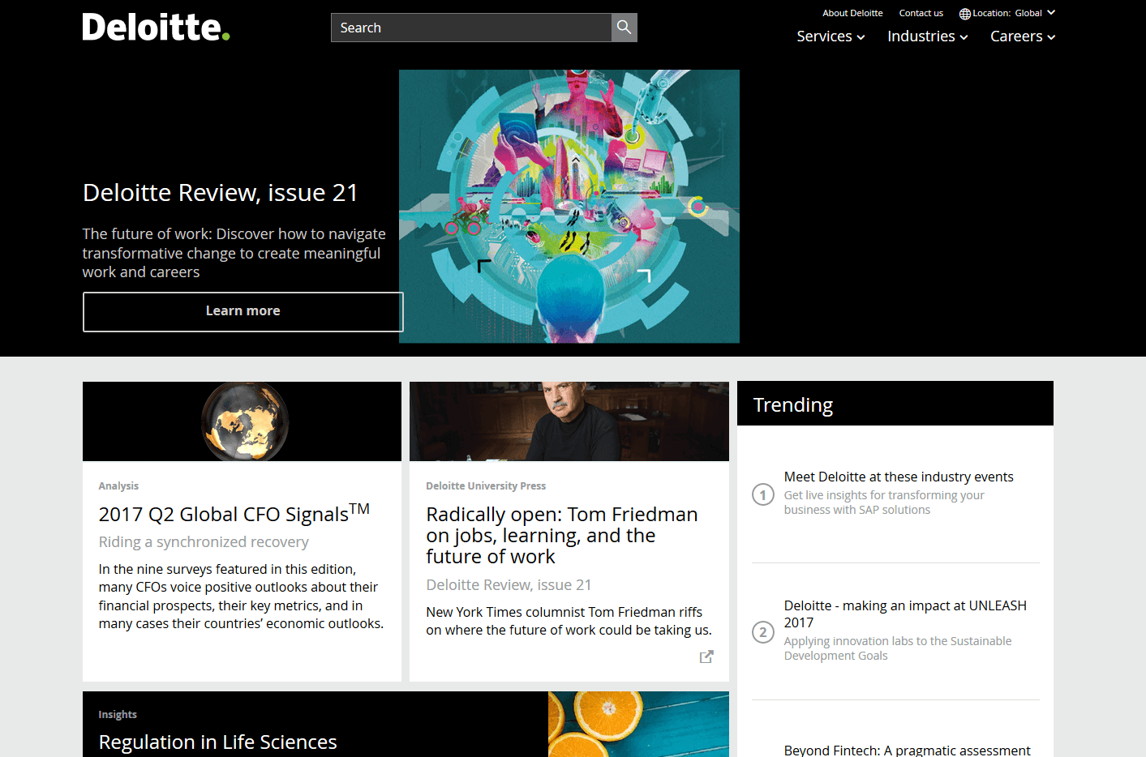Click the magnifying glass search icon
The height and width of the screenshot is (757, 1146).
coord(624,28)
